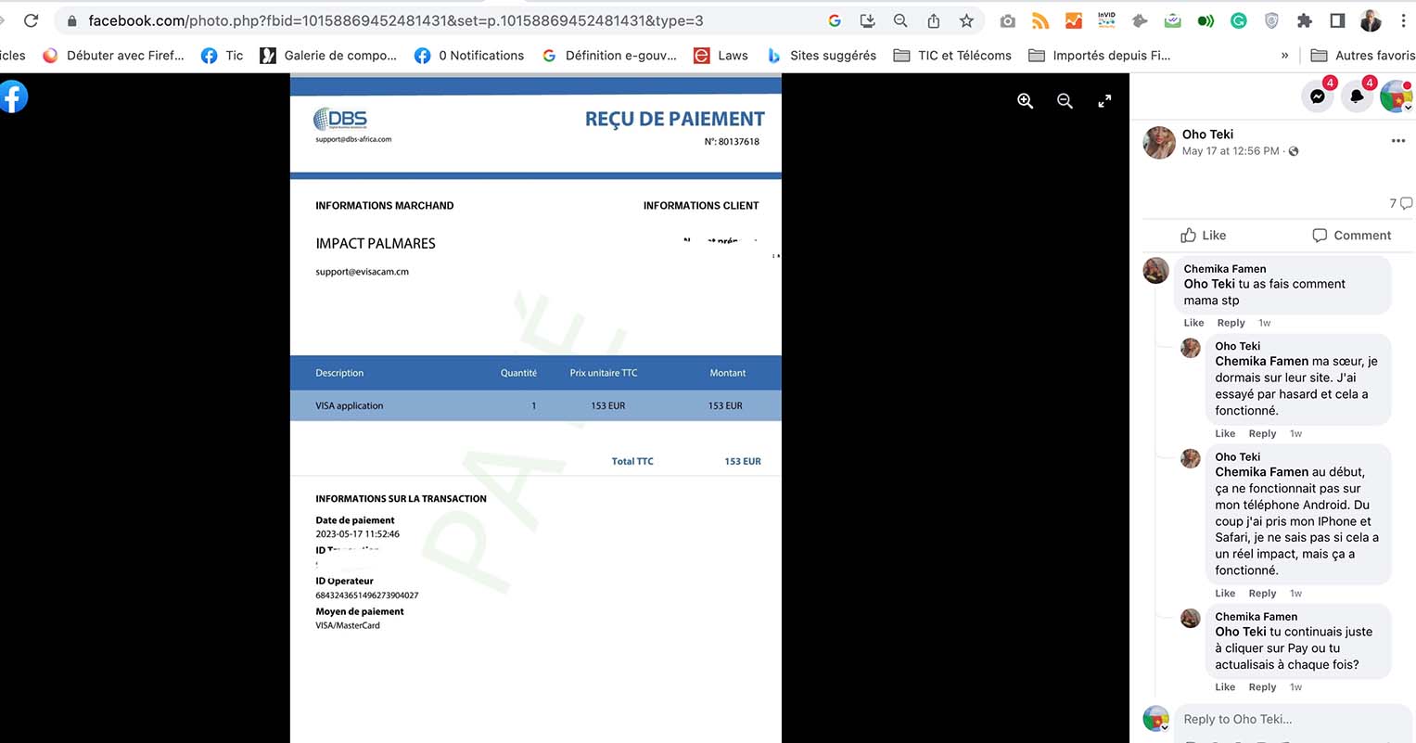Image resolution: width=1416 pixels, height=743 pixels.
Task: Zoom out of the photo
Action: (x=1065, y=101)
